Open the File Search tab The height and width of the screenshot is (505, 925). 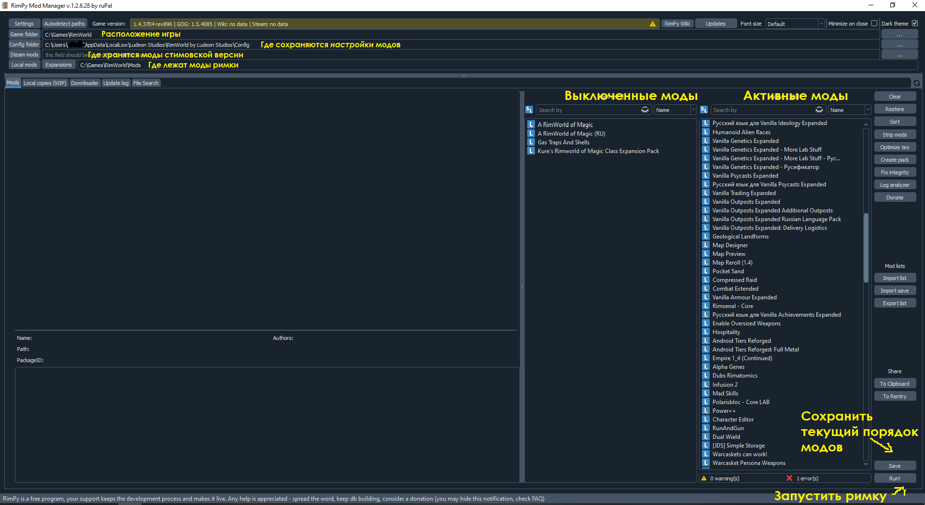click(146, 83)
